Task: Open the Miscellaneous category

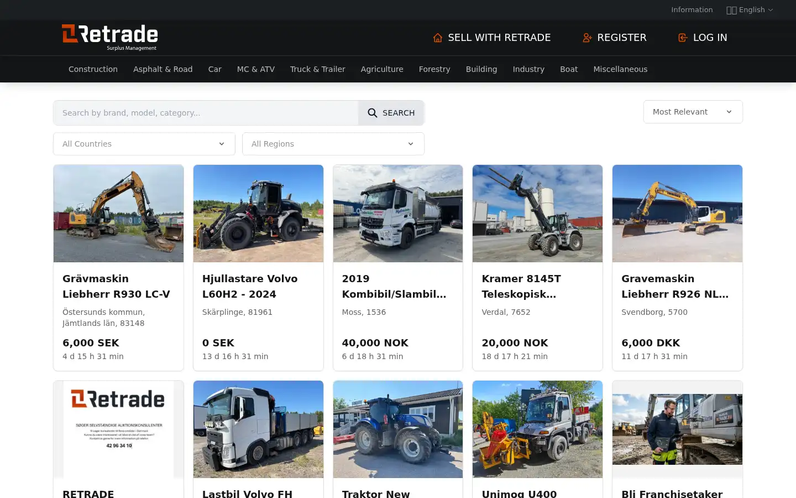Action: [620, 69]
